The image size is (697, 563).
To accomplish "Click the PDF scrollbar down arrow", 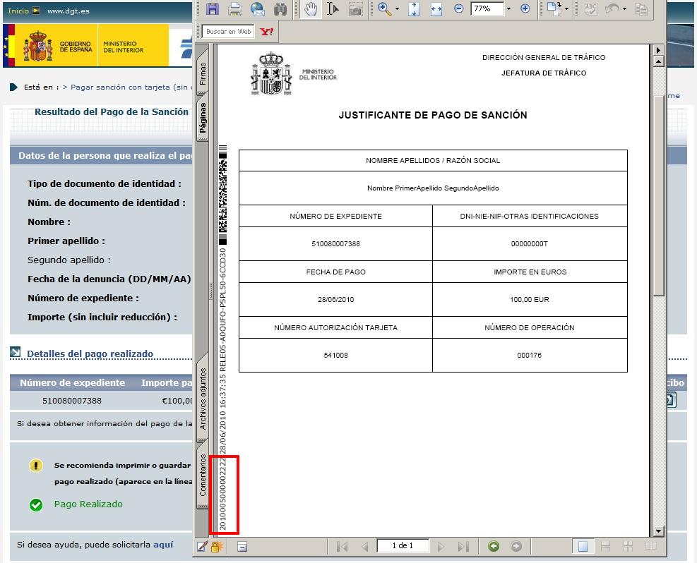I will point(659,531).
